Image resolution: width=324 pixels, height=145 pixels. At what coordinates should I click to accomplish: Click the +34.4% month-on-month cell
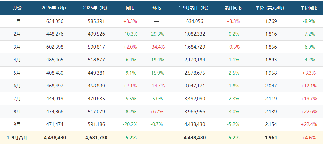(157, 47)
